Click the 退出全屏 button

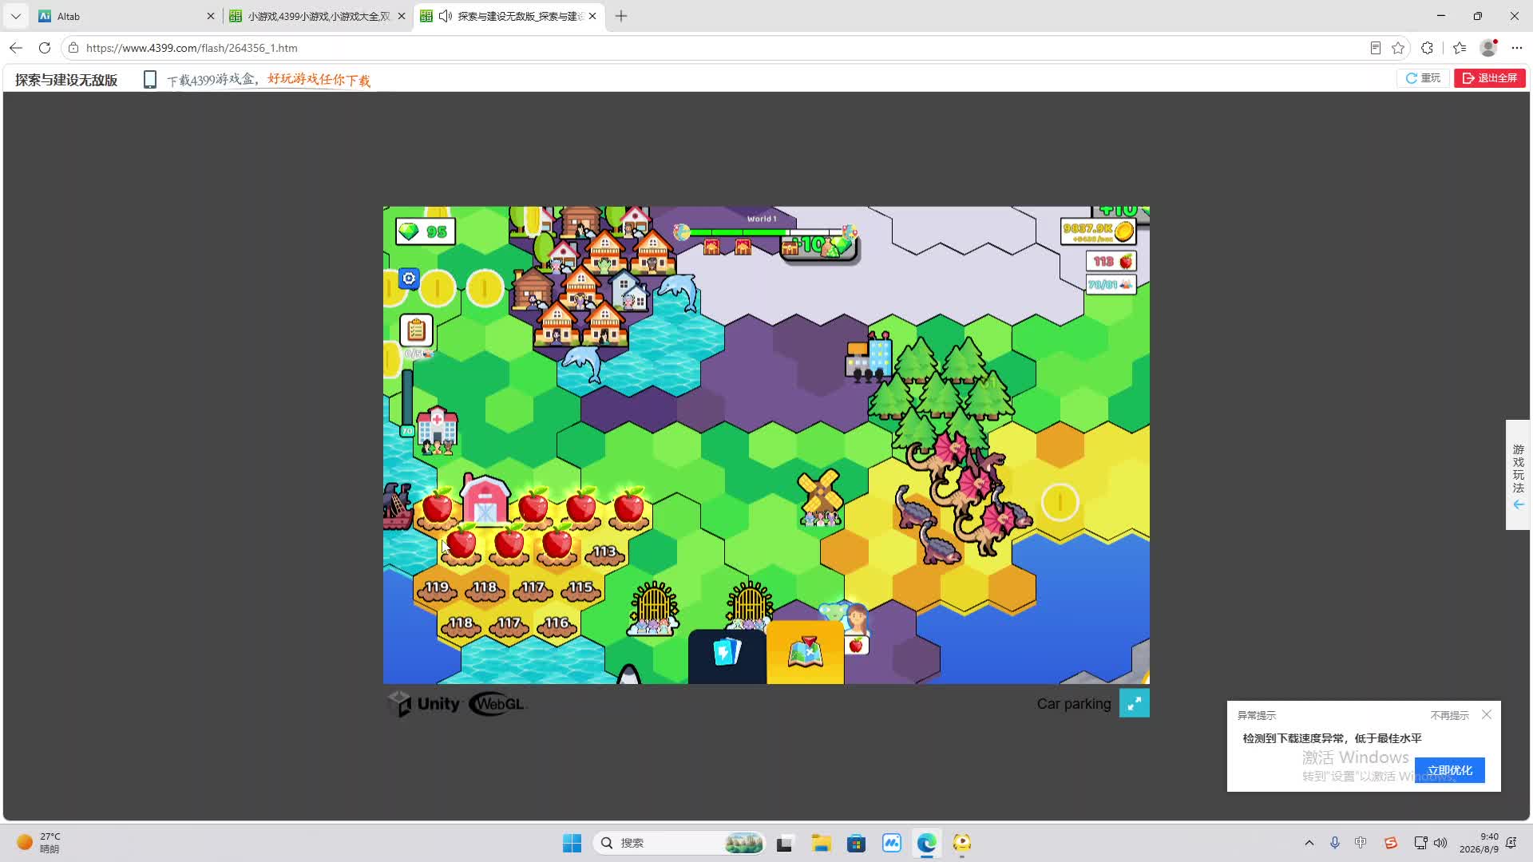click(1490, 78)
